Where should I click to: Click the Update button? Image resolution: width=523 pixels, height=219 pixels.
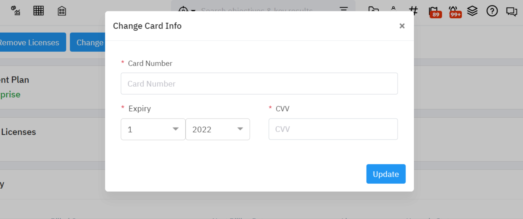coord(386,174)
